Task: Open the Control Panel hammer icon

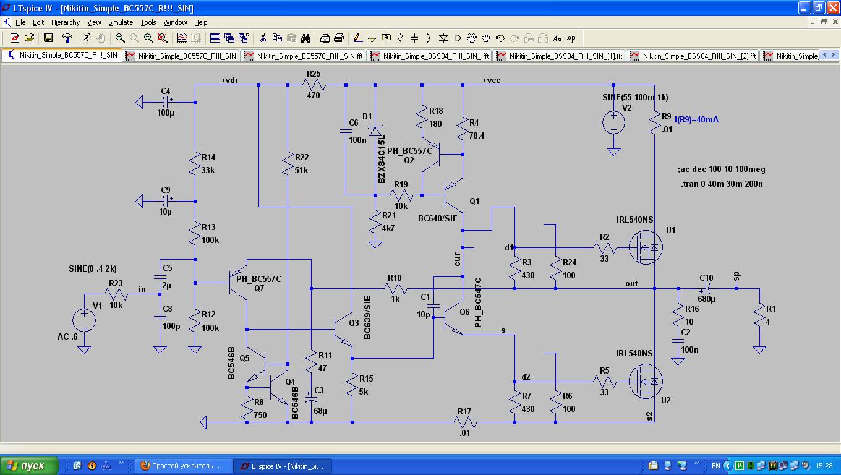Action: [67, 38]
